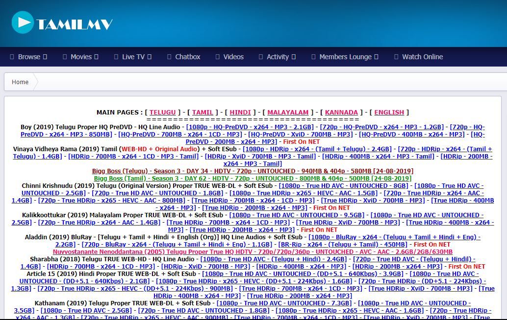This screenshot has width=507, height=320.
Task: Open Nuvvostanante Nenoddantana 2005 HDTV link
Action: pos(253,252)
